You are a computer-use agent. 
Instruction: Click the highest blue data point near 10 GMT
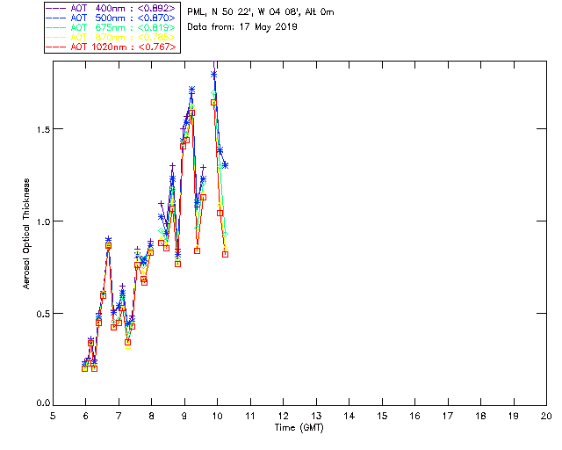click(x=214, y=74)
